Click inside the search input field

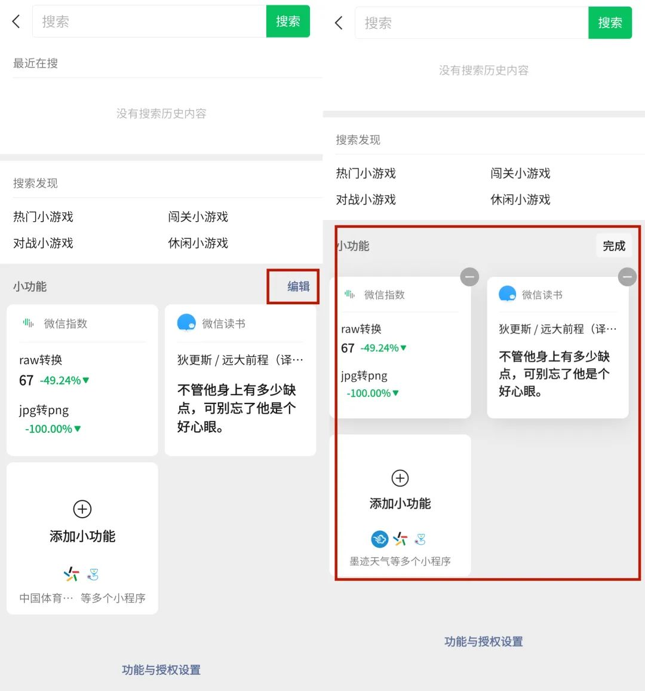(x=149, y=21)
